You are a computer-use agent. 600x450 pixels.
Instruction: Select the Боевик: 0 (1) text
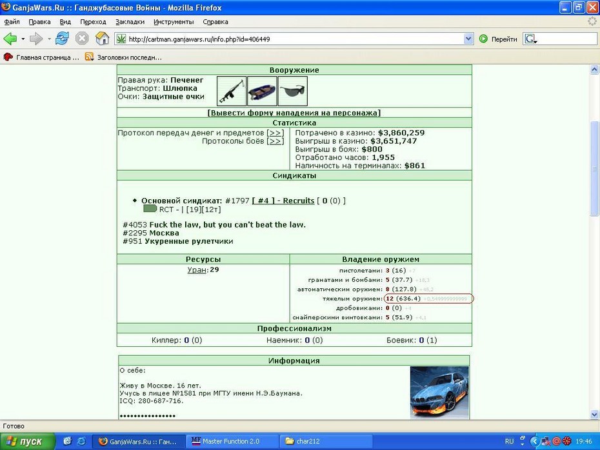click(x=412, y=340)
